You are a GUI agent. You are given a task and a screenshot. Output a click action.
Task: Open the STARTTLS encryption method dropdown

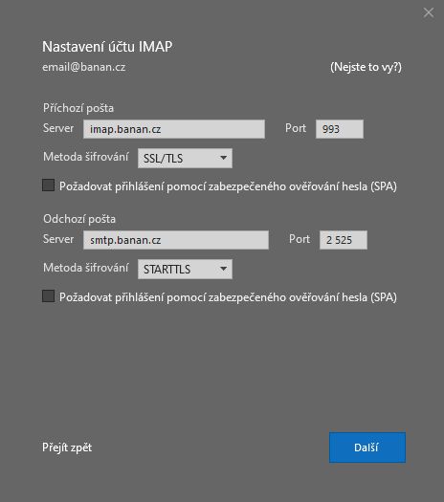point(185,270)
